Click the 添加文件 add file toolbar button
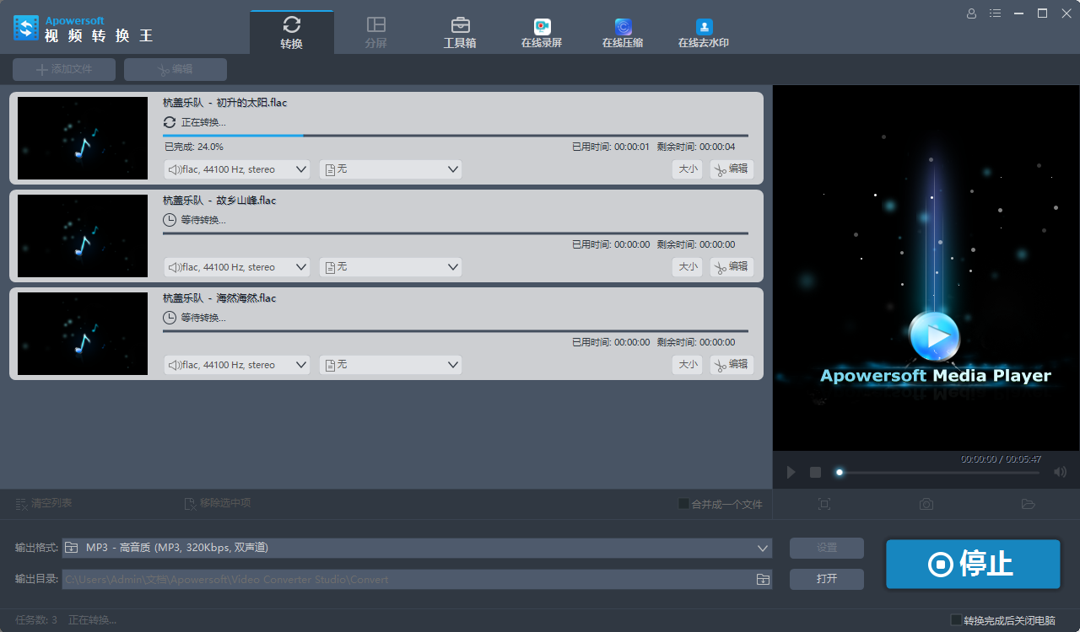1080x632 pixels. (x=64, y=69)
